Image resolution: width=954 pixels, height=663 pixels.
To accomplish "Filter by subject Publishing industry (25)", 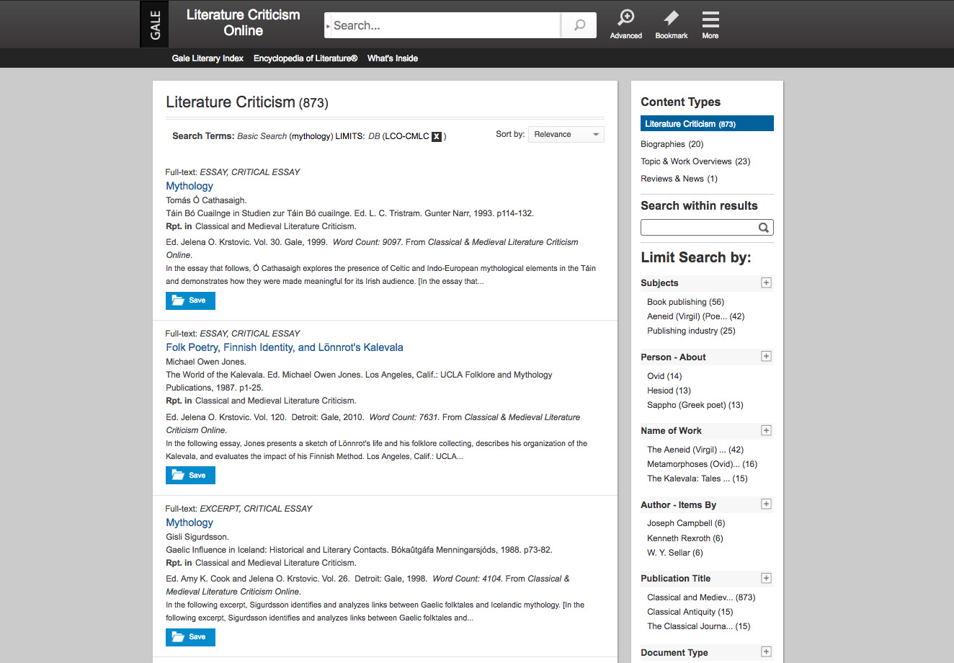I will click(x=691, y=331).
